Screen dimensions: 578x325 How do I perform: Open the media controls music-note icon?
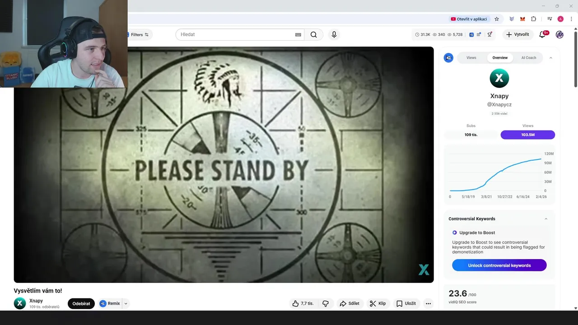[550, 19]
